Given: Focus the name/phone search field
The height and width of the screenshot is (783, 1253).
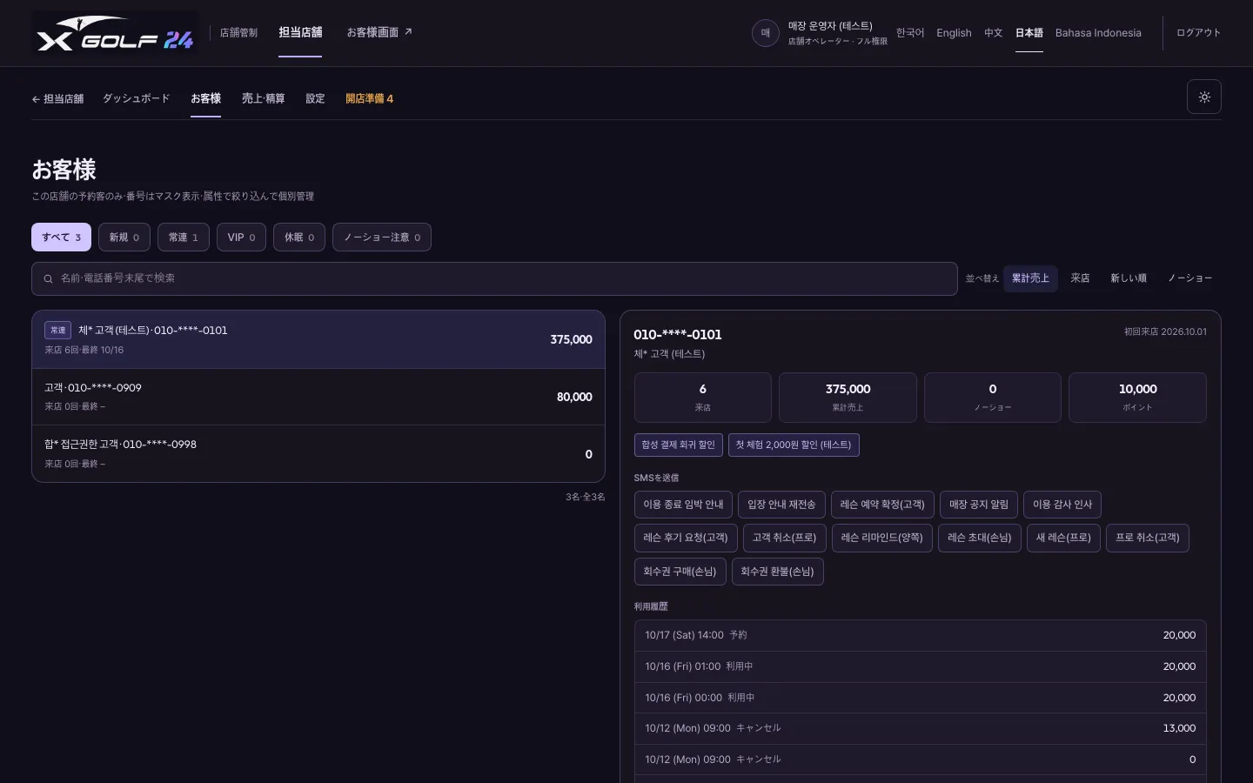Looking at the screenshot, I should (494, 278).
